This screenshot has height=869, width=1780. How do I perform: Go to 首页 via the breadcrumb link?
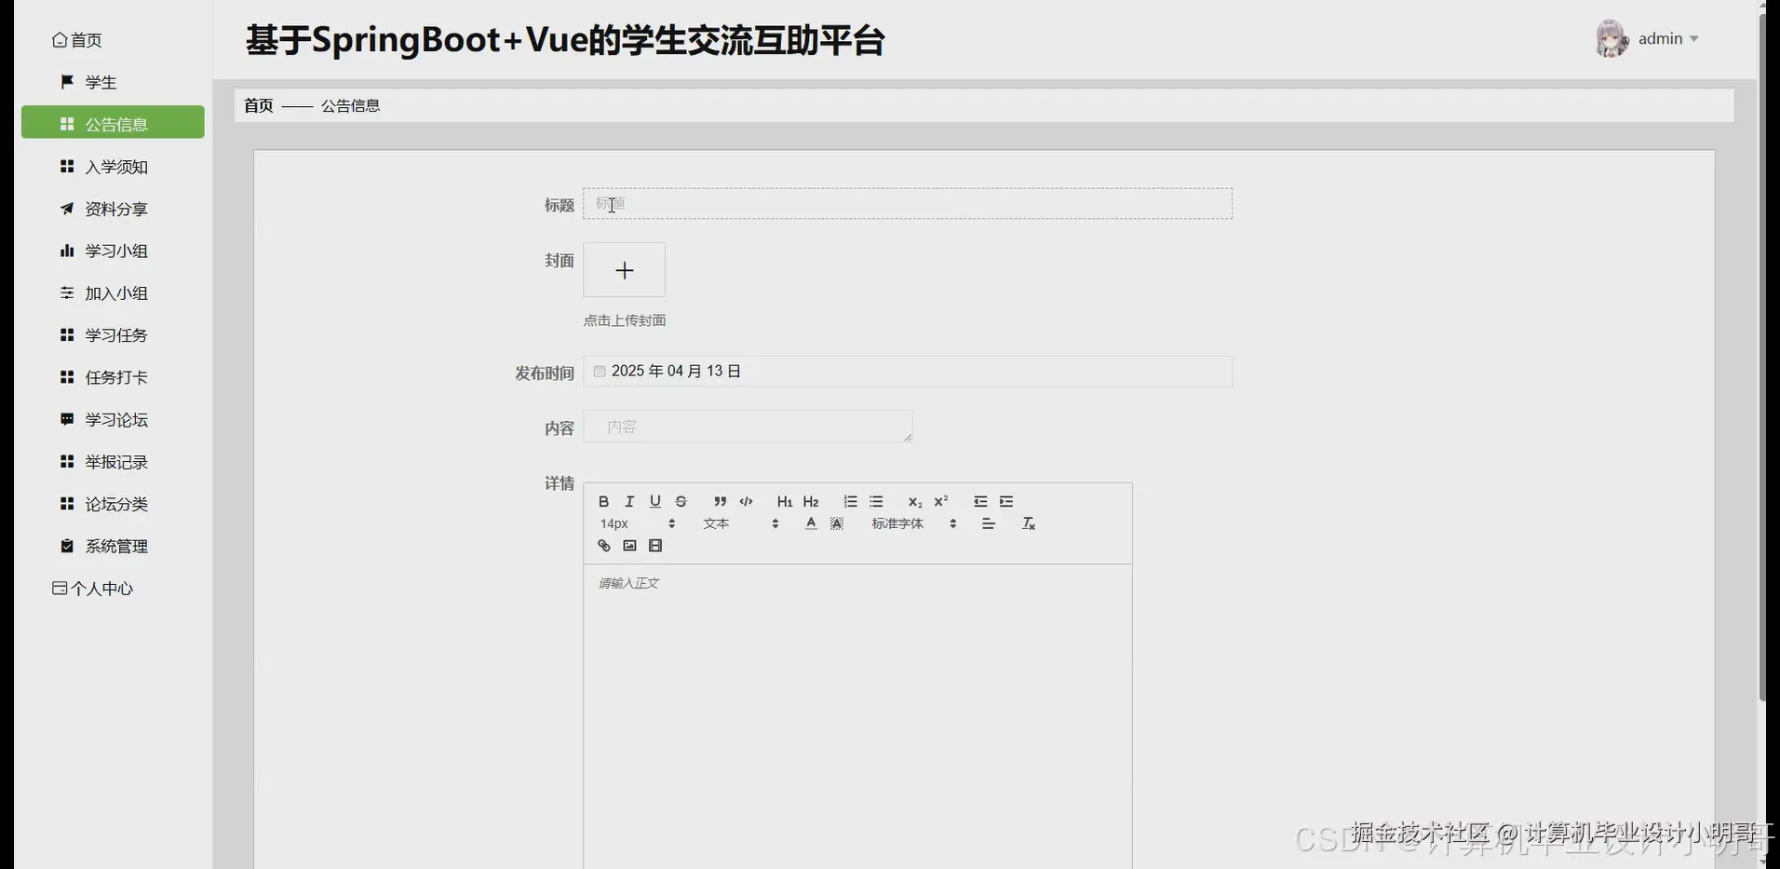coord(257,105)
